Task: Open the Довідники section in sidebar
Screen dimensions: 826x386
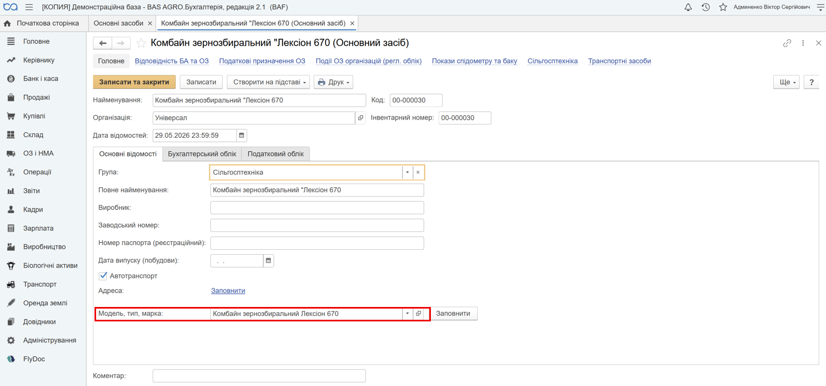Action: (x=40, y=322)
